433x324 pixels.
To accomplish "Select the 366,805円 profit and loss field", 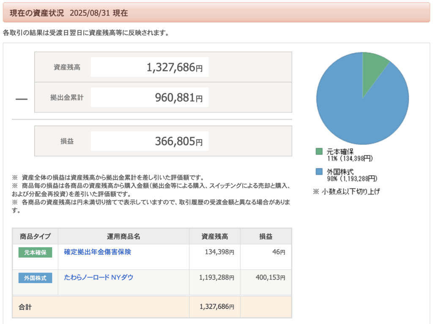I will 150,142.
